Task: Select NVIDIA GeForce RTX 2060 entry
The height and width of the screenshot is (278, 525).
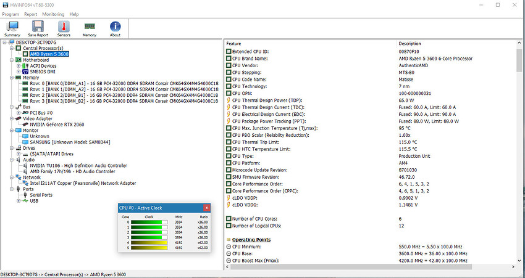Action: click(57, 125)
